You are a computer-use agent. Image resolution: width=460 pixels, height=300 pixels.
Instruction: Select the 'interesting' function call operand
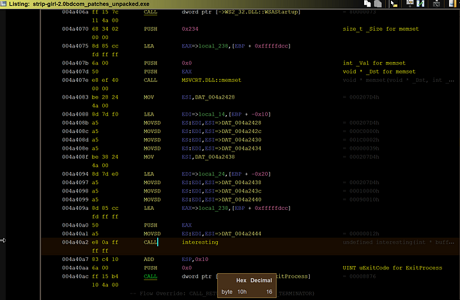pyautogui.click(x=200, y=242)
